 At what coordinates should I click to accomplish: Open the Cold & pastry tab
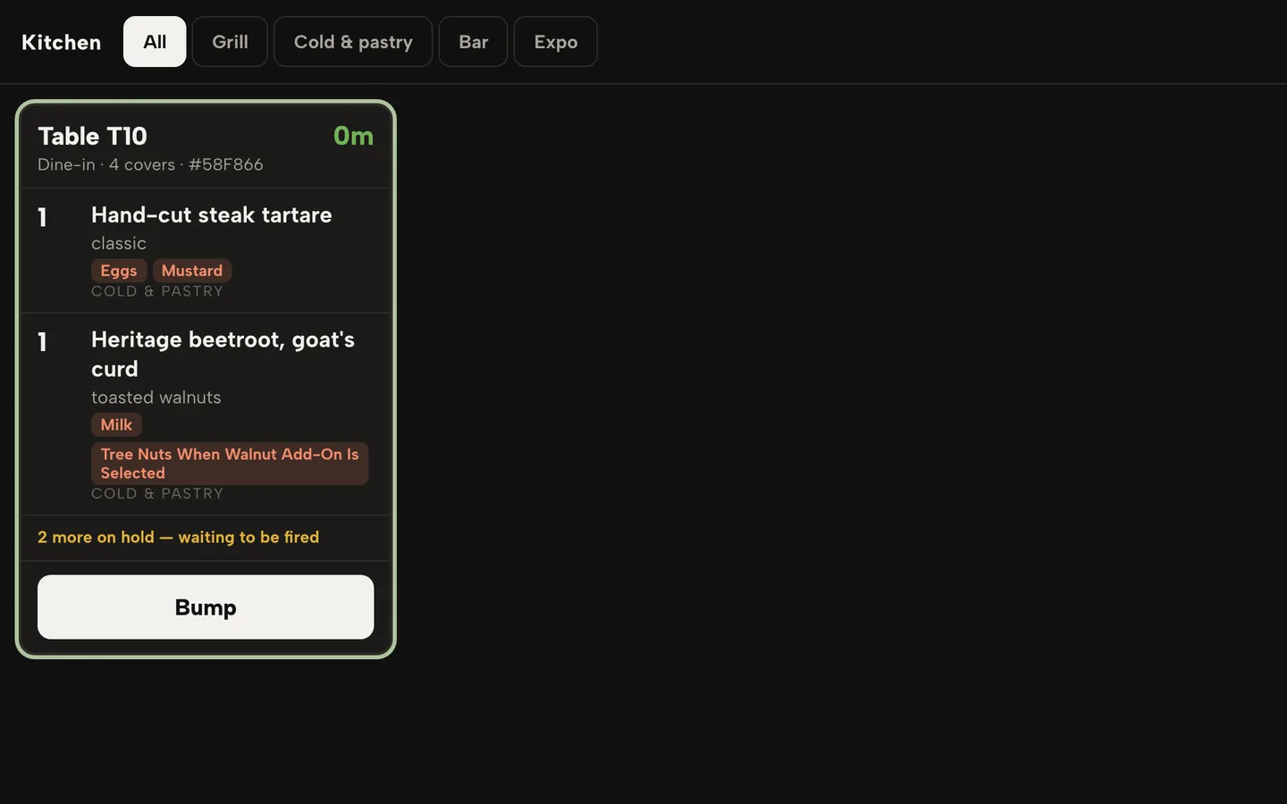353,42
